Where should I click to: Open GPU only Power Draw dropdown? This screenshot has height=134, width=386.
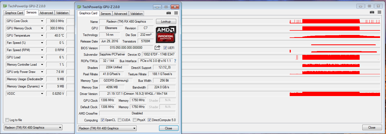click(42, 72)
